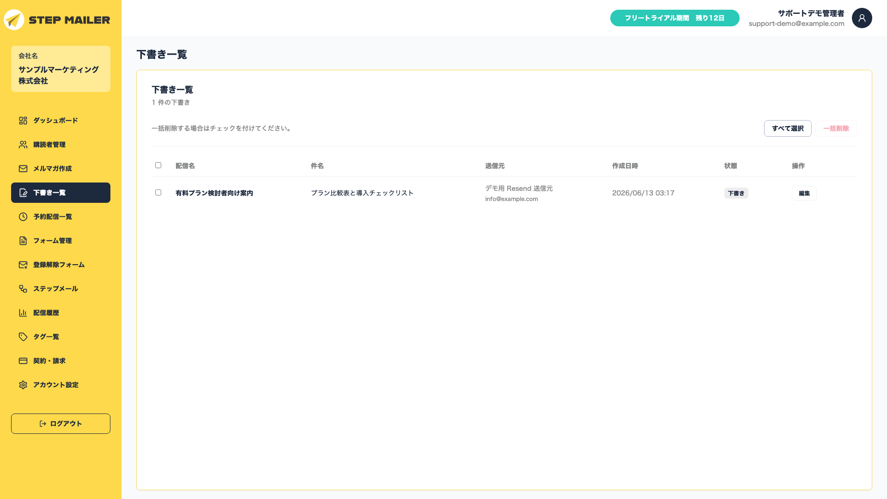Open アカウント設定 menu item
The image size is (887, 499).
(x=61, y=385)
